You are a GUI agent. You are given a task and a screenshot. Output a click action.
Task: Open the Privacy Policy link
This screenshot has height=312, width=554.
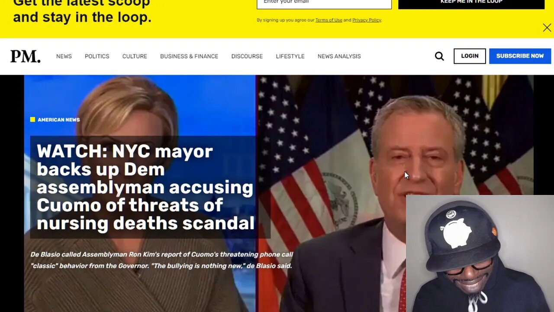coord(367,20)
